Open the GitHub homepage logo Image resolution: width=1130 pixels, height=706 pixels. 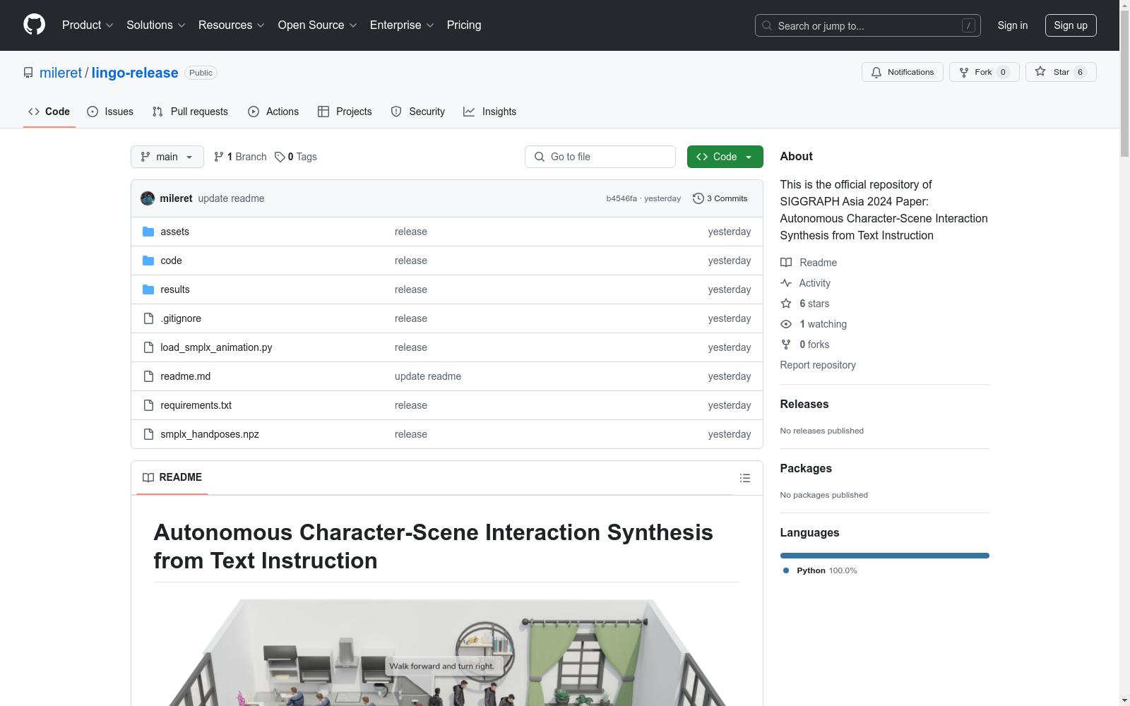(x=34, y=25)
